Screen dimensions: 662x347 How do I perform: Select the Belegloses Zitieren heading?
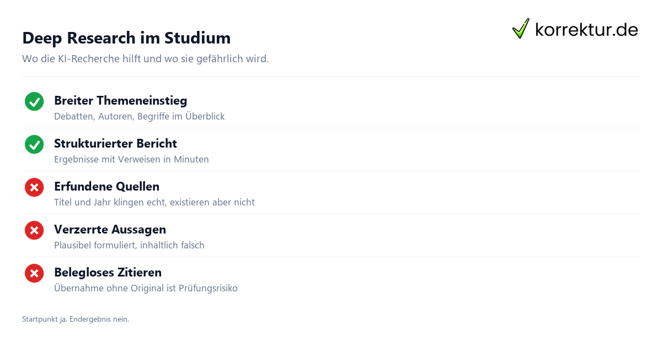point(108,273)
